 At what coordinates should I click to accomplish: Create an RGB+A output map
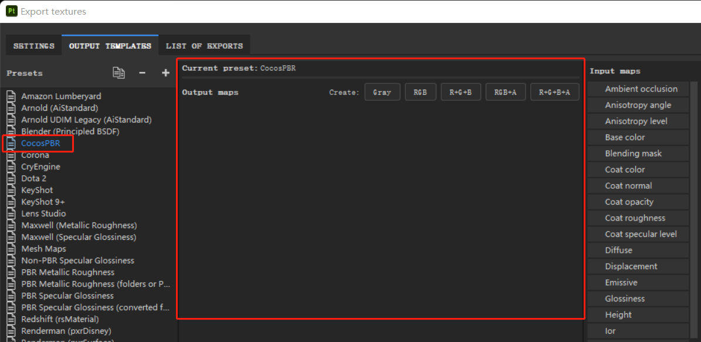pyautogui.click(x=506, y=92)
